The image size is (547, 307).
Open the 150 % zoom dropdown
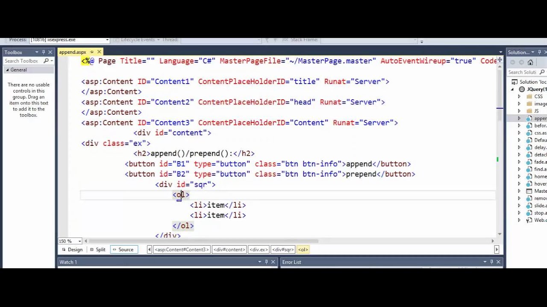[x=79, y=241]
